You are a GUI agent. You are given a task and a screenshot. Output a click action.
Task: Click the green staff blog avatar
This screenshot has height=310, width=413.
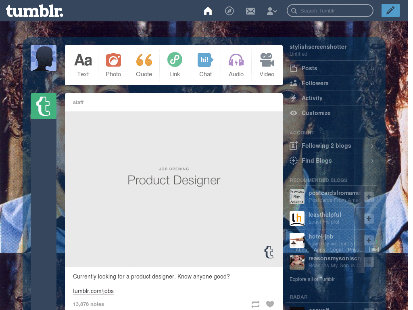44,106
